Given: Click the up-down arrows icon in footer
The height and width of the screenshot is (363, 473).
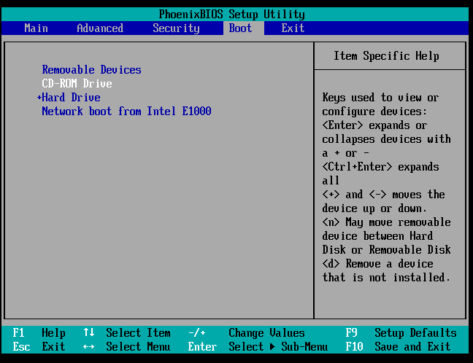Looking at the screenshot, I should point(89,332).
